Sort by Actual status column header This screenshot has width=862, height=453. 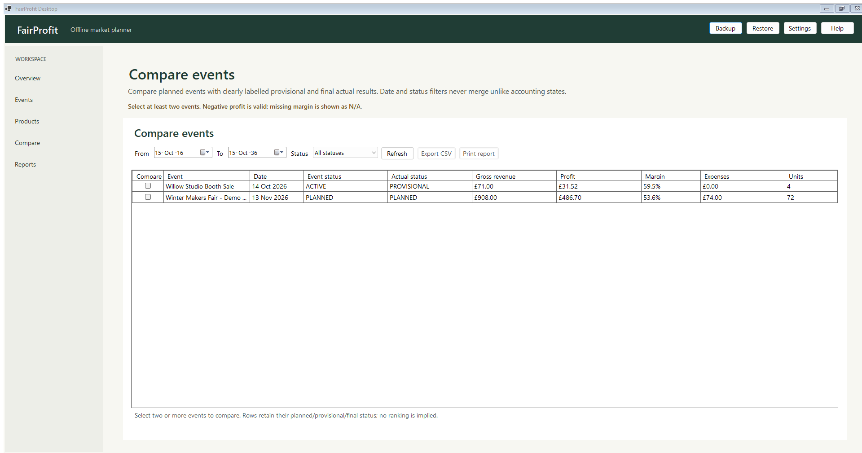pyautogui.click(x=430, y=176)
